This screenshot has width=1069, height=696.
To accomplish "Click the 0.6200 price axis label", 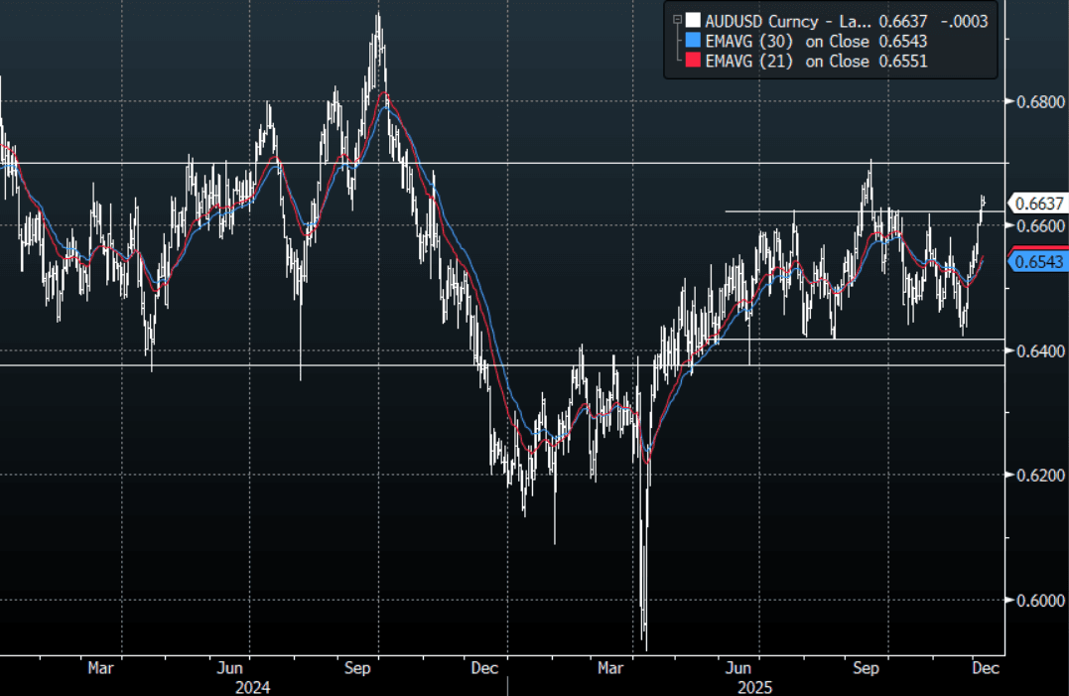I will coord(1038,476).
